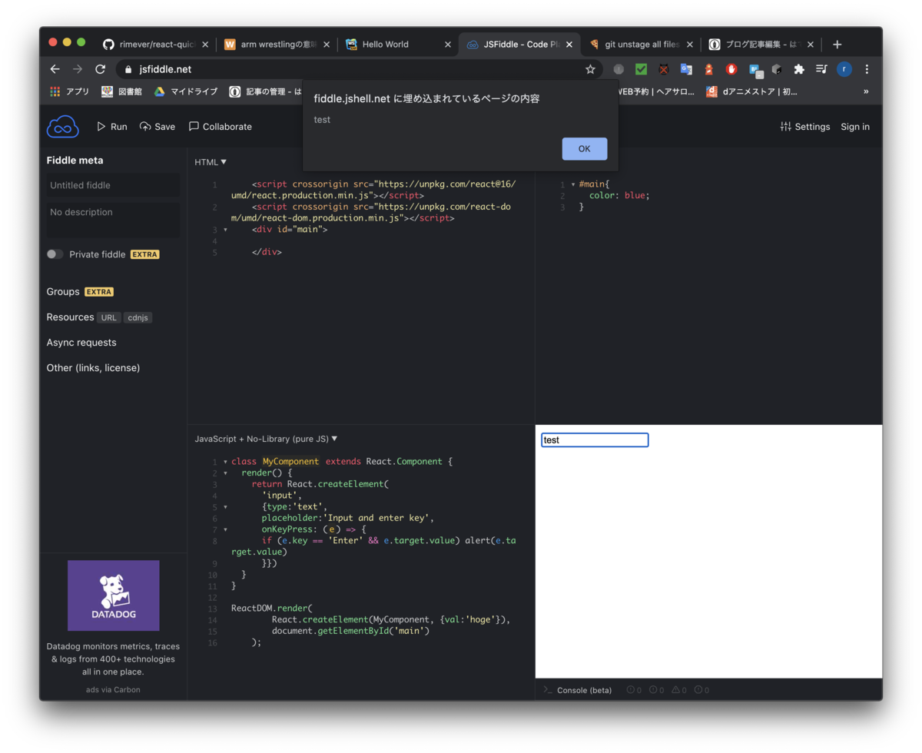Expand Async requests section

pos(81,343)
